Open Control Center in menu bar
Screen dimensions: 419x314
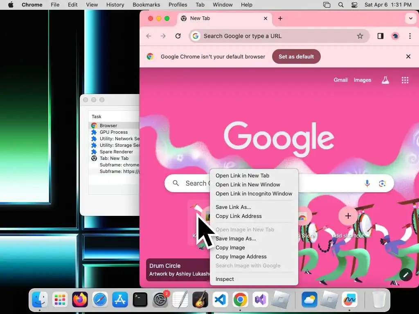(354, 5)
